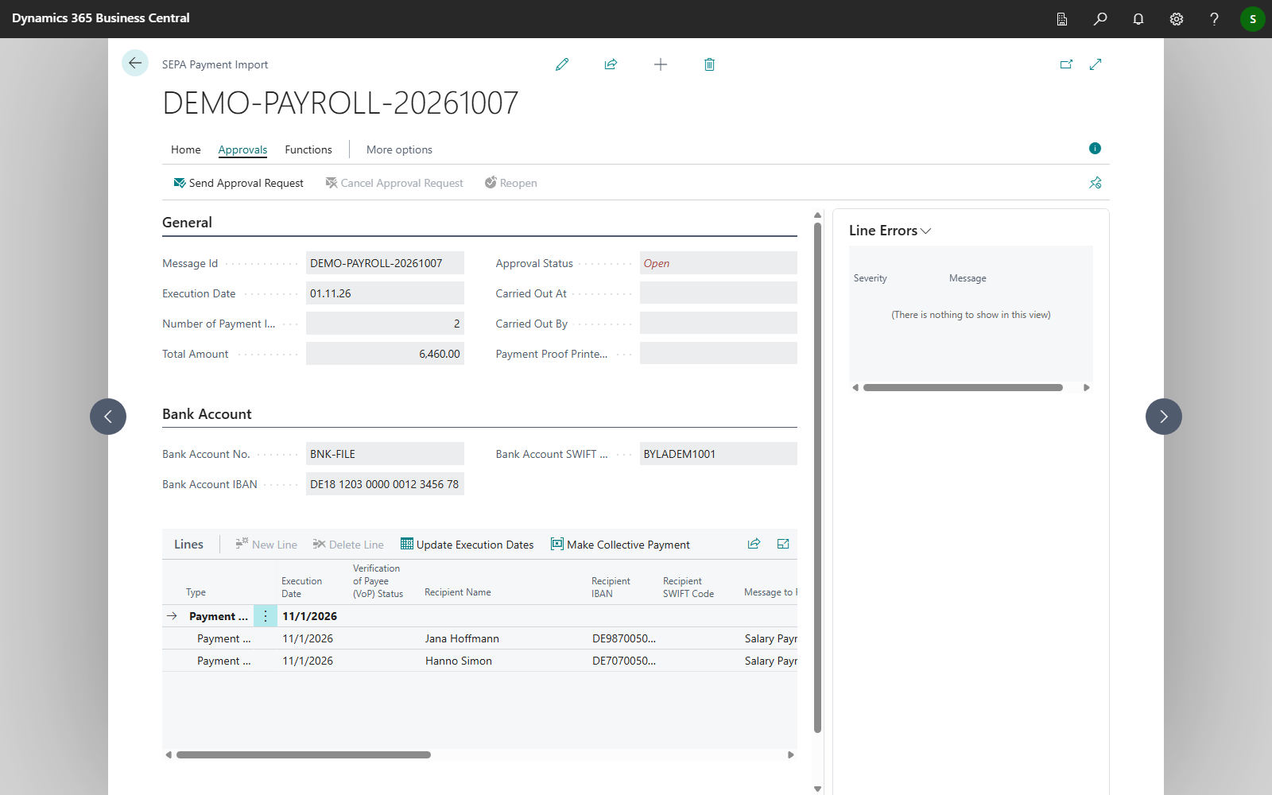This screenshot has height=795, width=1272.
Task: Go back using the back arrow
Action: pyautogui.click(x=135, y=63)
